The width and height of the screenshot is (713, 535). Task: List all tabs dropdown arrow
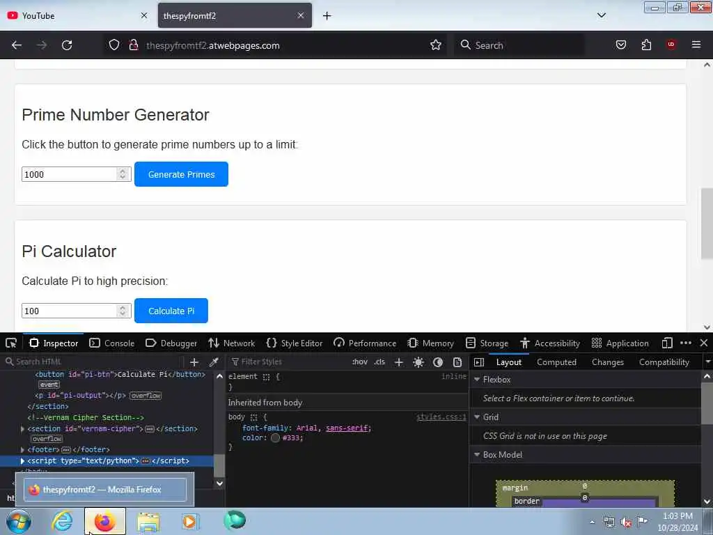[x=601, y=15]
